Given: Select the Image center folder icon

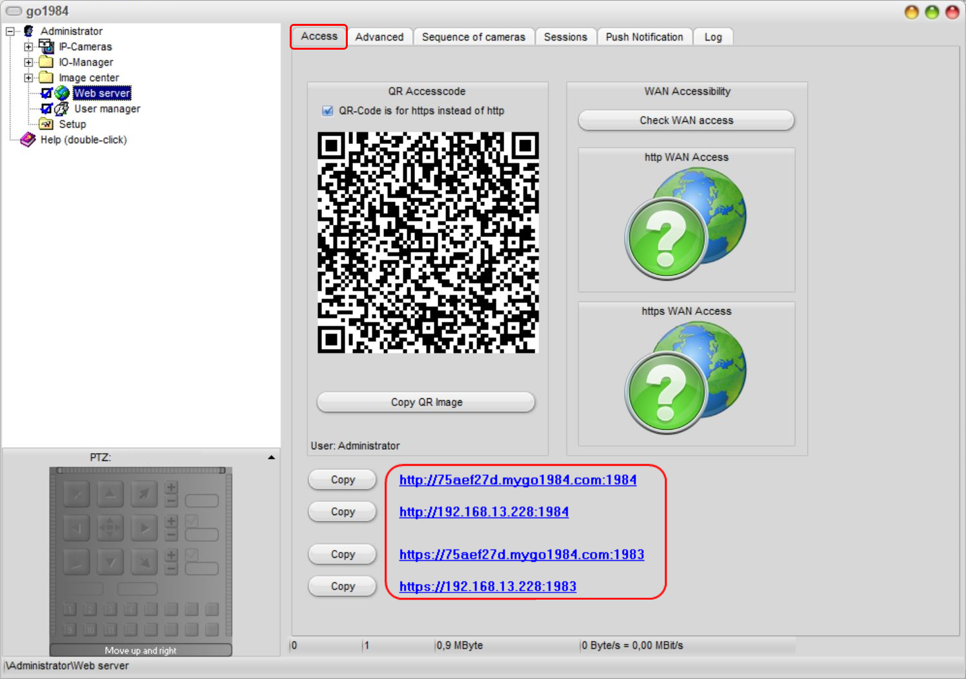Looking at the screenshot, I should [46, 77].
